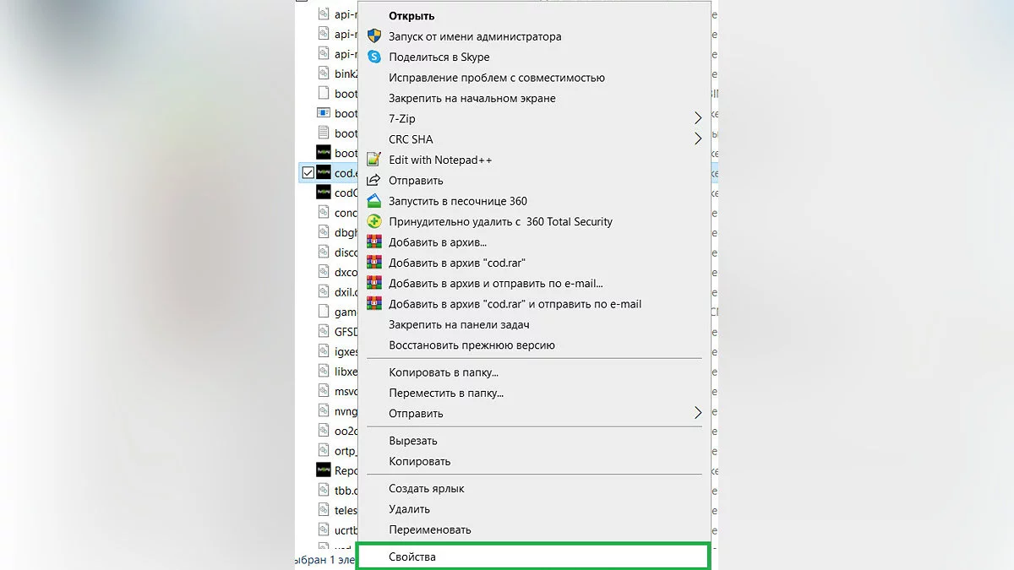The image size is (1014, 570).
Task: Choose Копировать в папку... option
Action: [x=444, y=372]
